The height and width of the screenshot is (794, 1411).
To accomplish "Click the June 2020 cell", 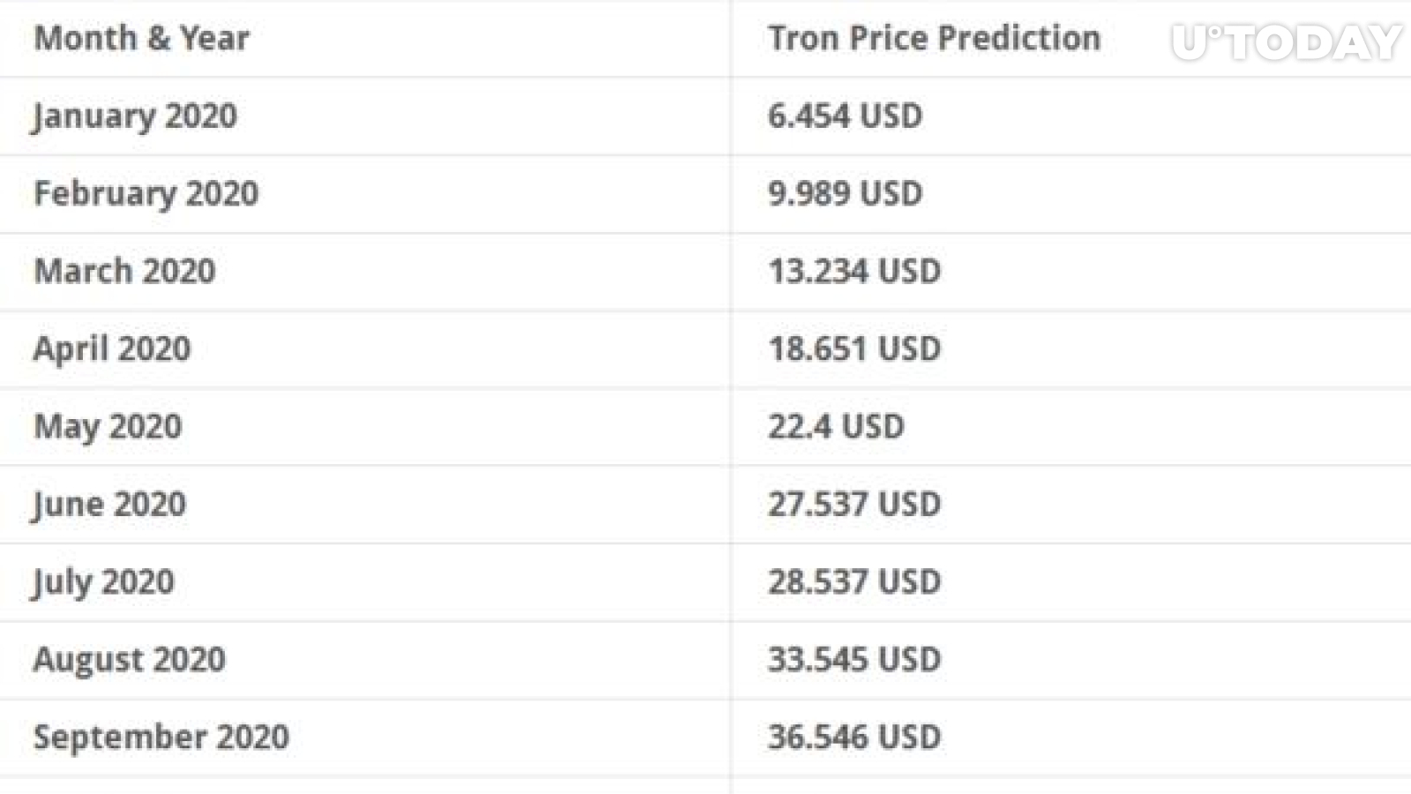I will coord(109,505).
